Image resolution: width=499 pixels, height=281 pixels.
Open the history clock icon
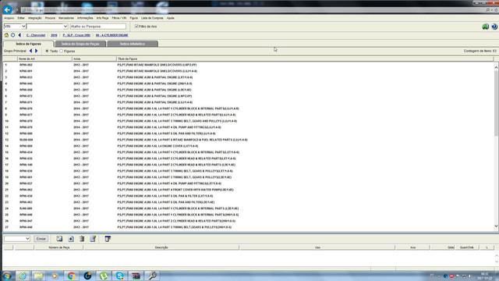point(12,35)
